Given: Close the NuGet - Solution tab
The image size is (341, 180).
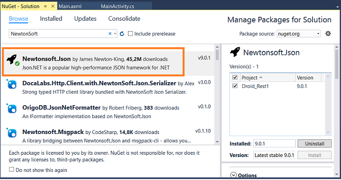Looking at the screenshot, I should point(52,6).
